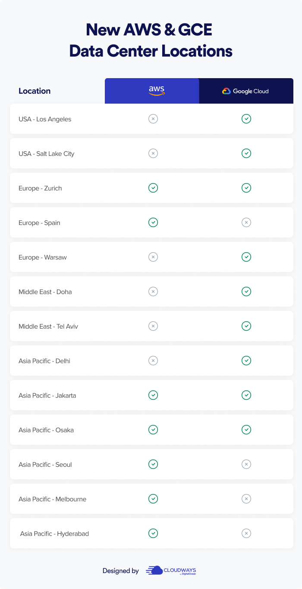Click Google Cloud cross icon for Hyderabad
The image size is (302, 589).
point(246,533)
